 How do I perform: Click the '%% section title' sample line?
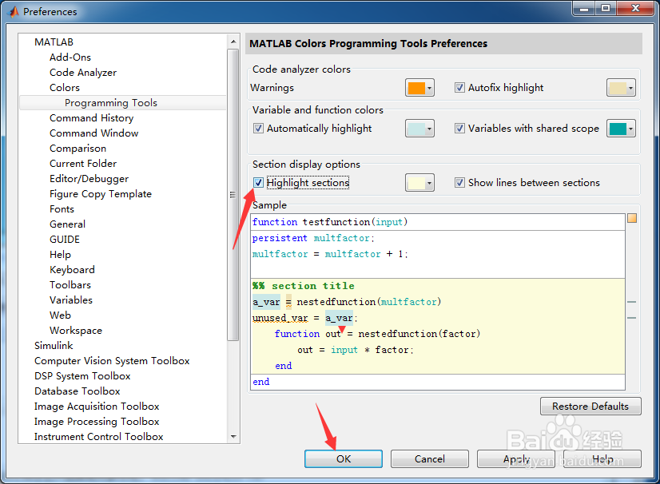tap(304, 286)
